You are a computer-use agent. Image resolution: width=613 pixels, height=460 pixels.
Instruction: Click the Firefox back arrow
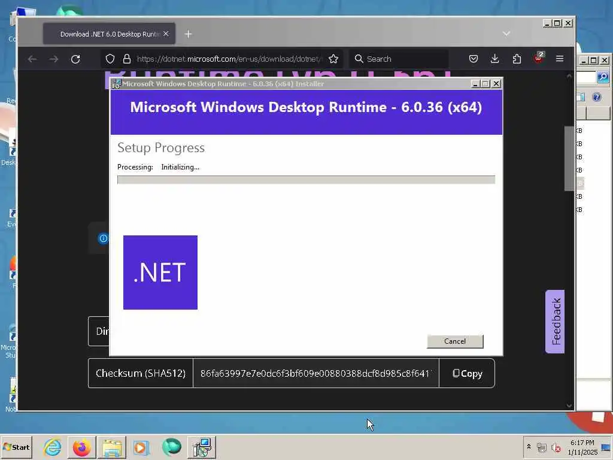pyautogui.click(x=32, y=59)
